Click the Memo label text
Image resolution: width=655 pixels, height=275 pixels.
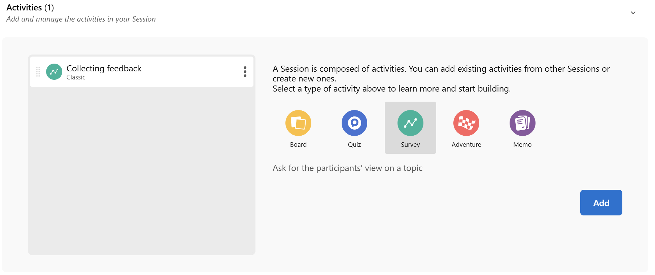522,144
